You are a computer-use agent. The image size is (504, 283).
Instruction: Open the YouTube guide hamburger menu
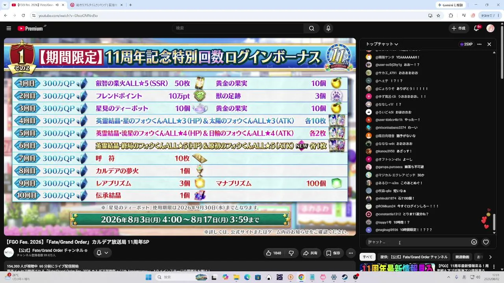(9, 28)
